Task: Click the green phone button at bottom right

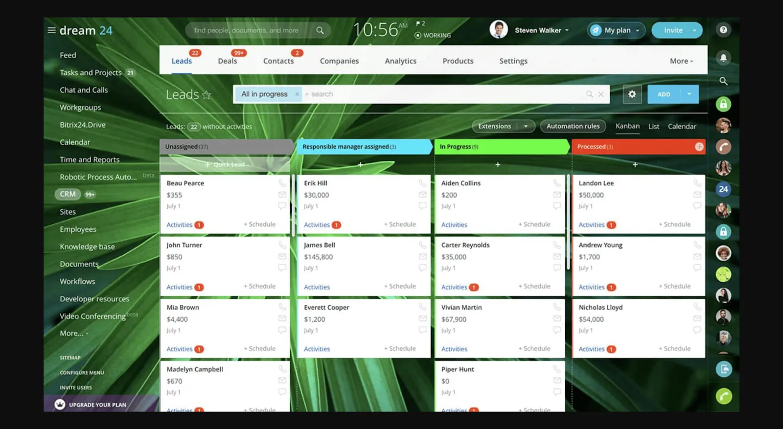Action: click(x=724, y=396)
